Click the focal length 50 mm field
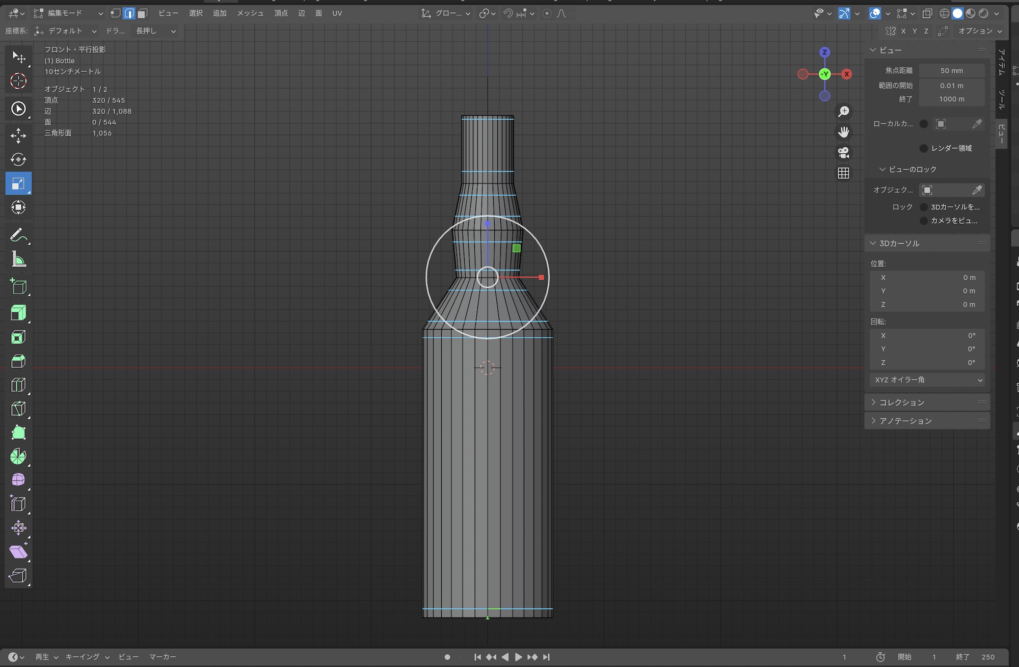 951,71
